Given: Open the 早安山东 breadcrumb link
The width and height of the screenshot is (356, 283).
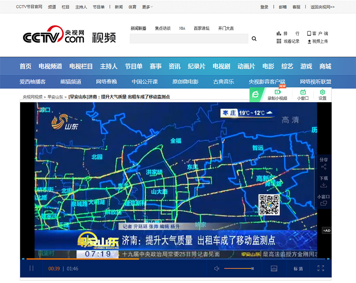Looking at the screenshot, I should pos(55,97).
